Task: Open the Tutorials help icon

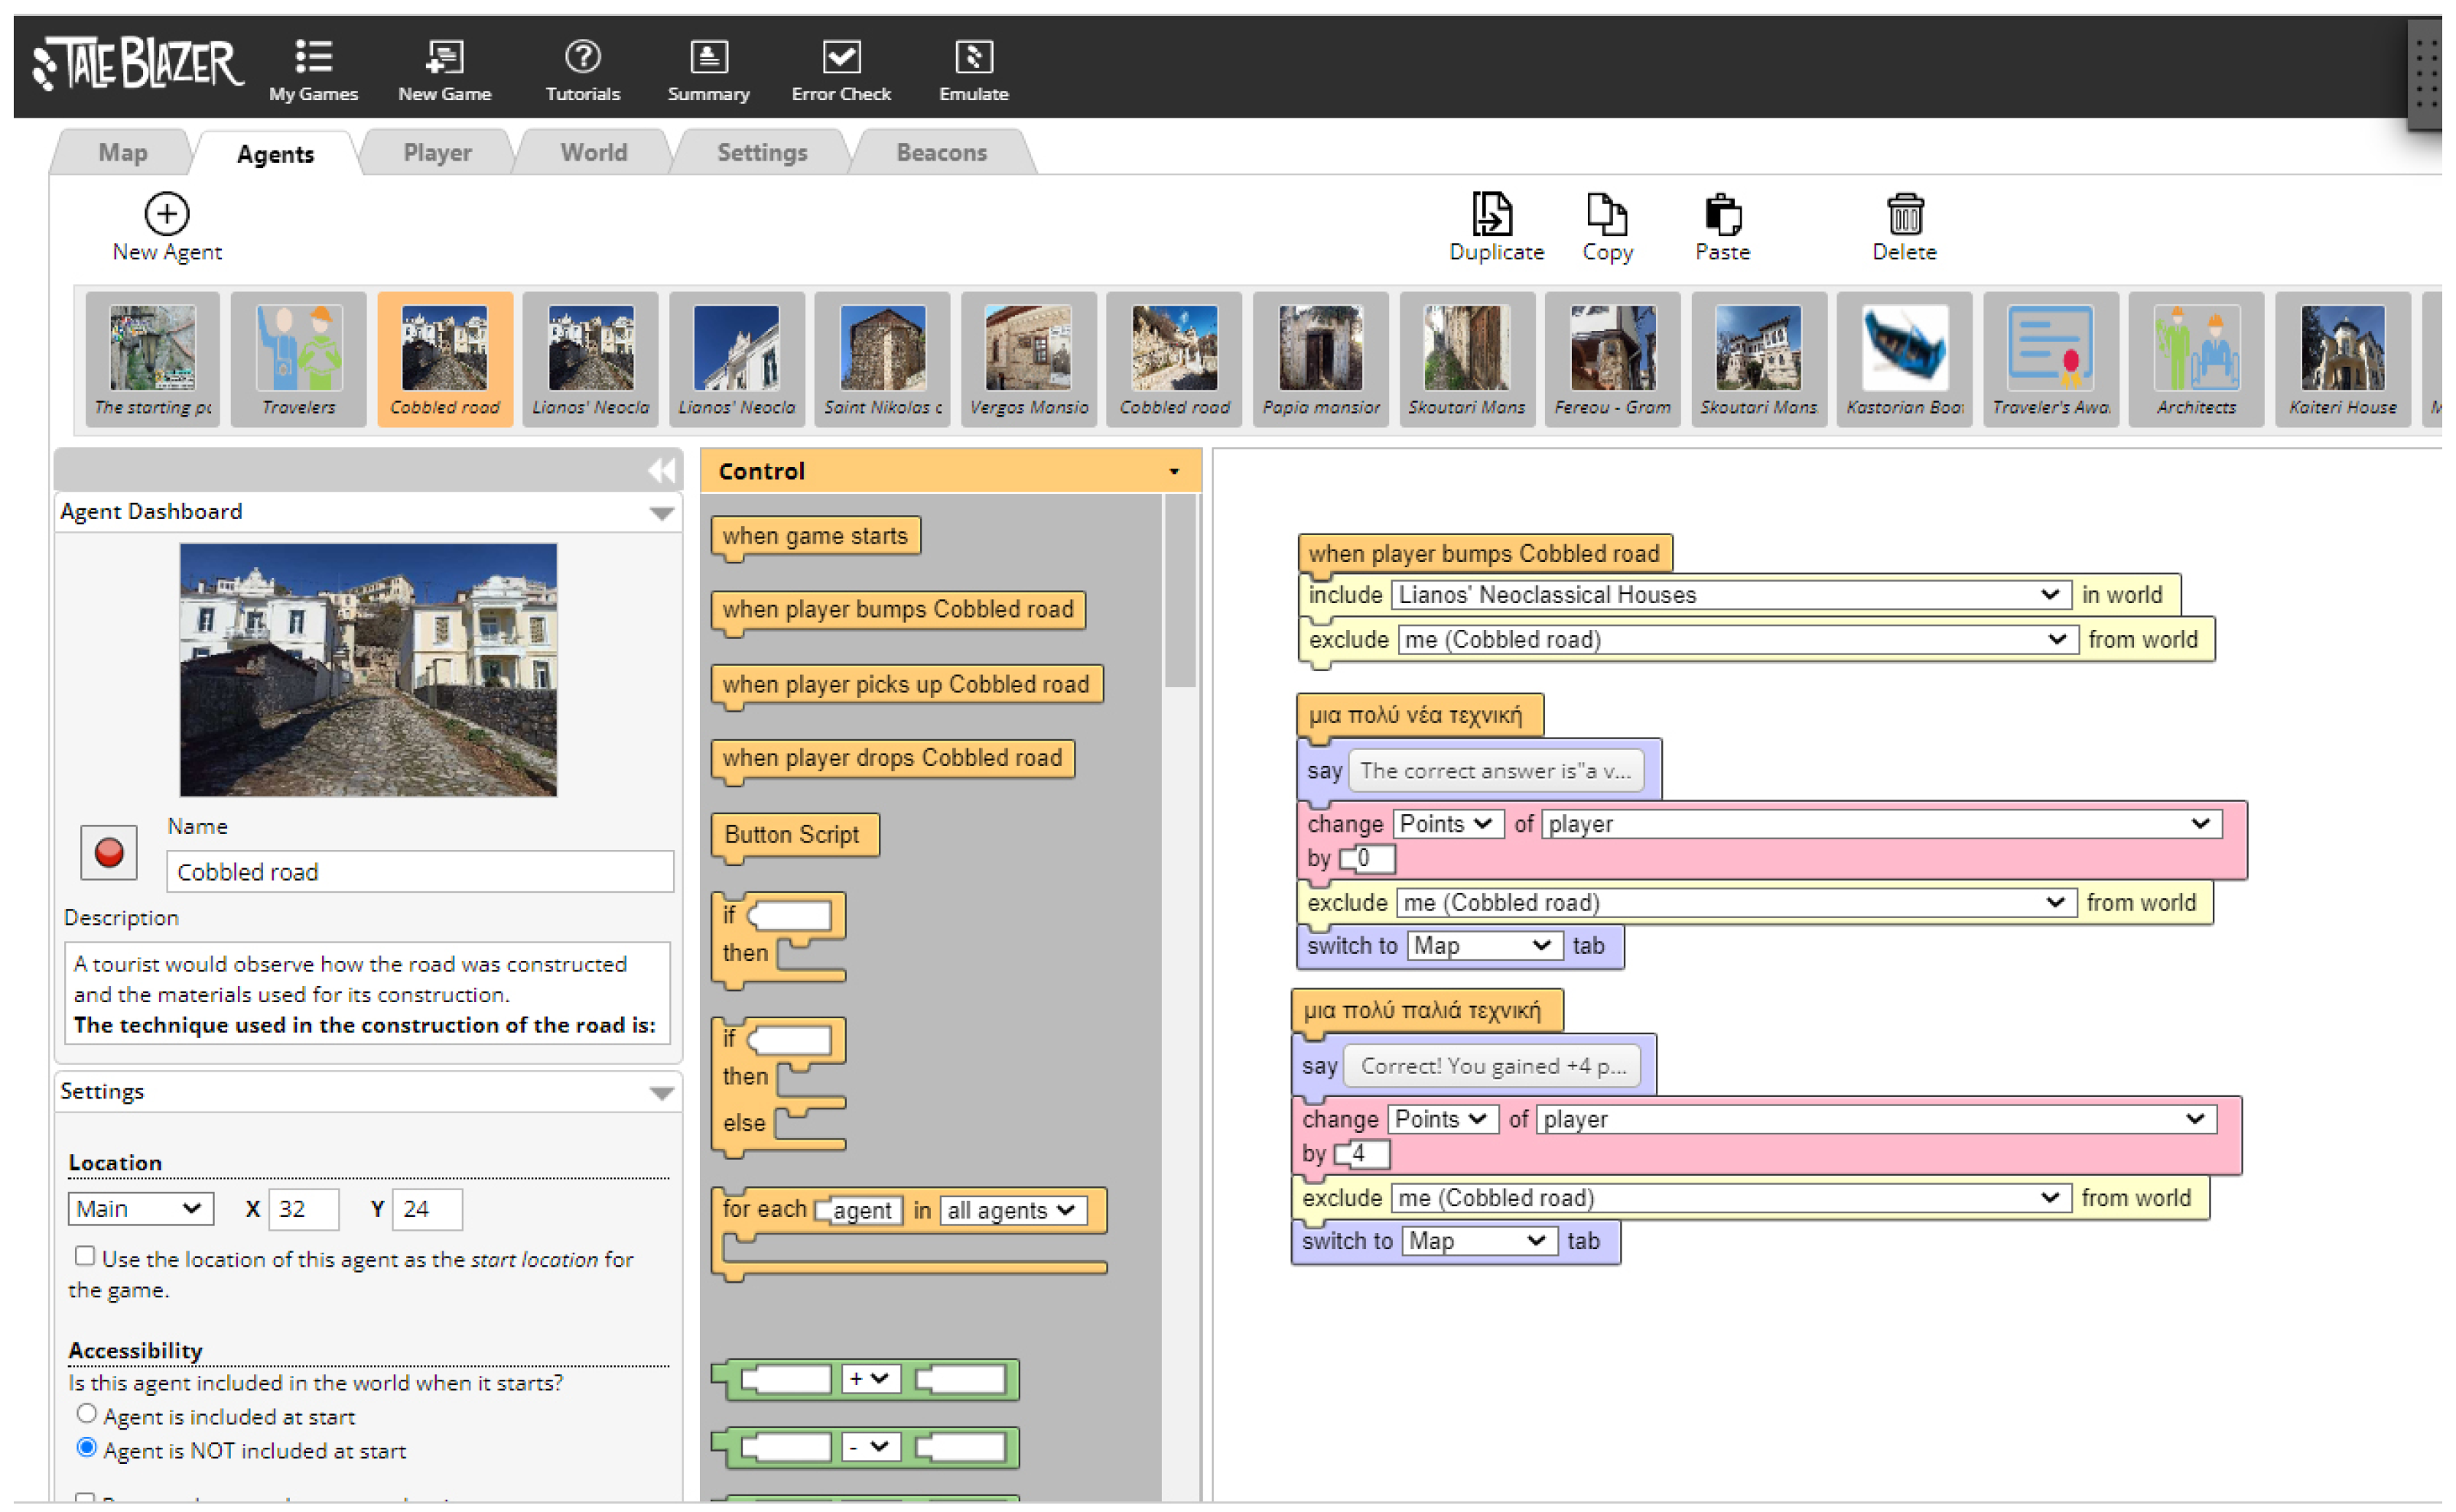Action: pos(582,58)
